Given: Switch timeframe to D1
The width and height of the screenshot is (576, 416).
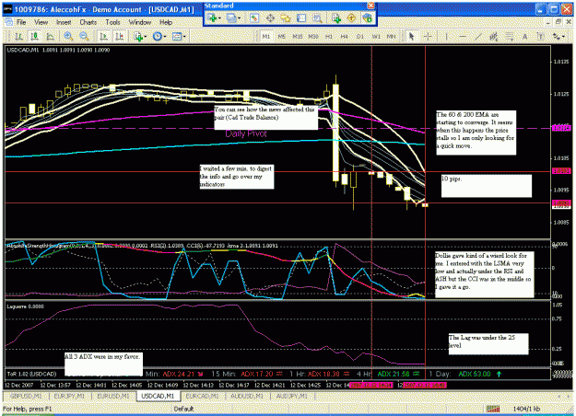Looking at the screenshot, I should pyautogui.click(x=360, y=36).
